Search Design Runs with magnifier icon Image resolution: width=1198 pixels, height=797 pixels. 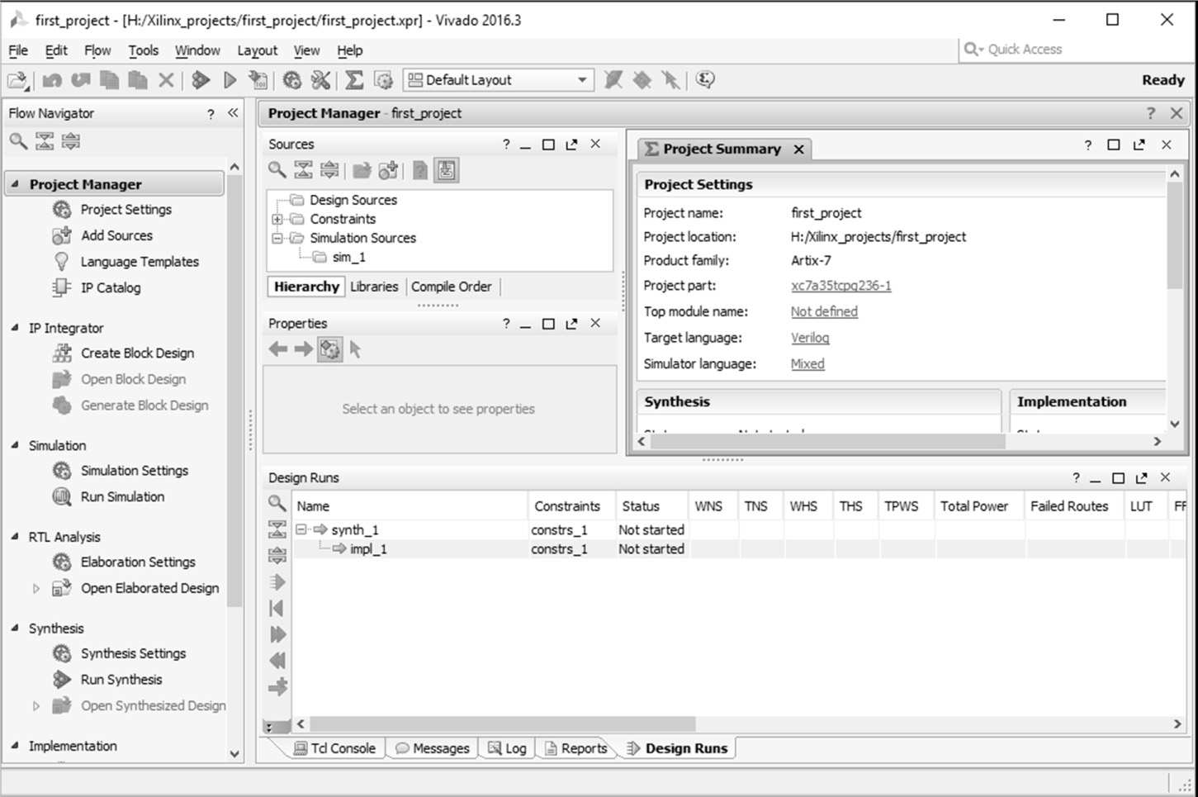click(277, 503)
